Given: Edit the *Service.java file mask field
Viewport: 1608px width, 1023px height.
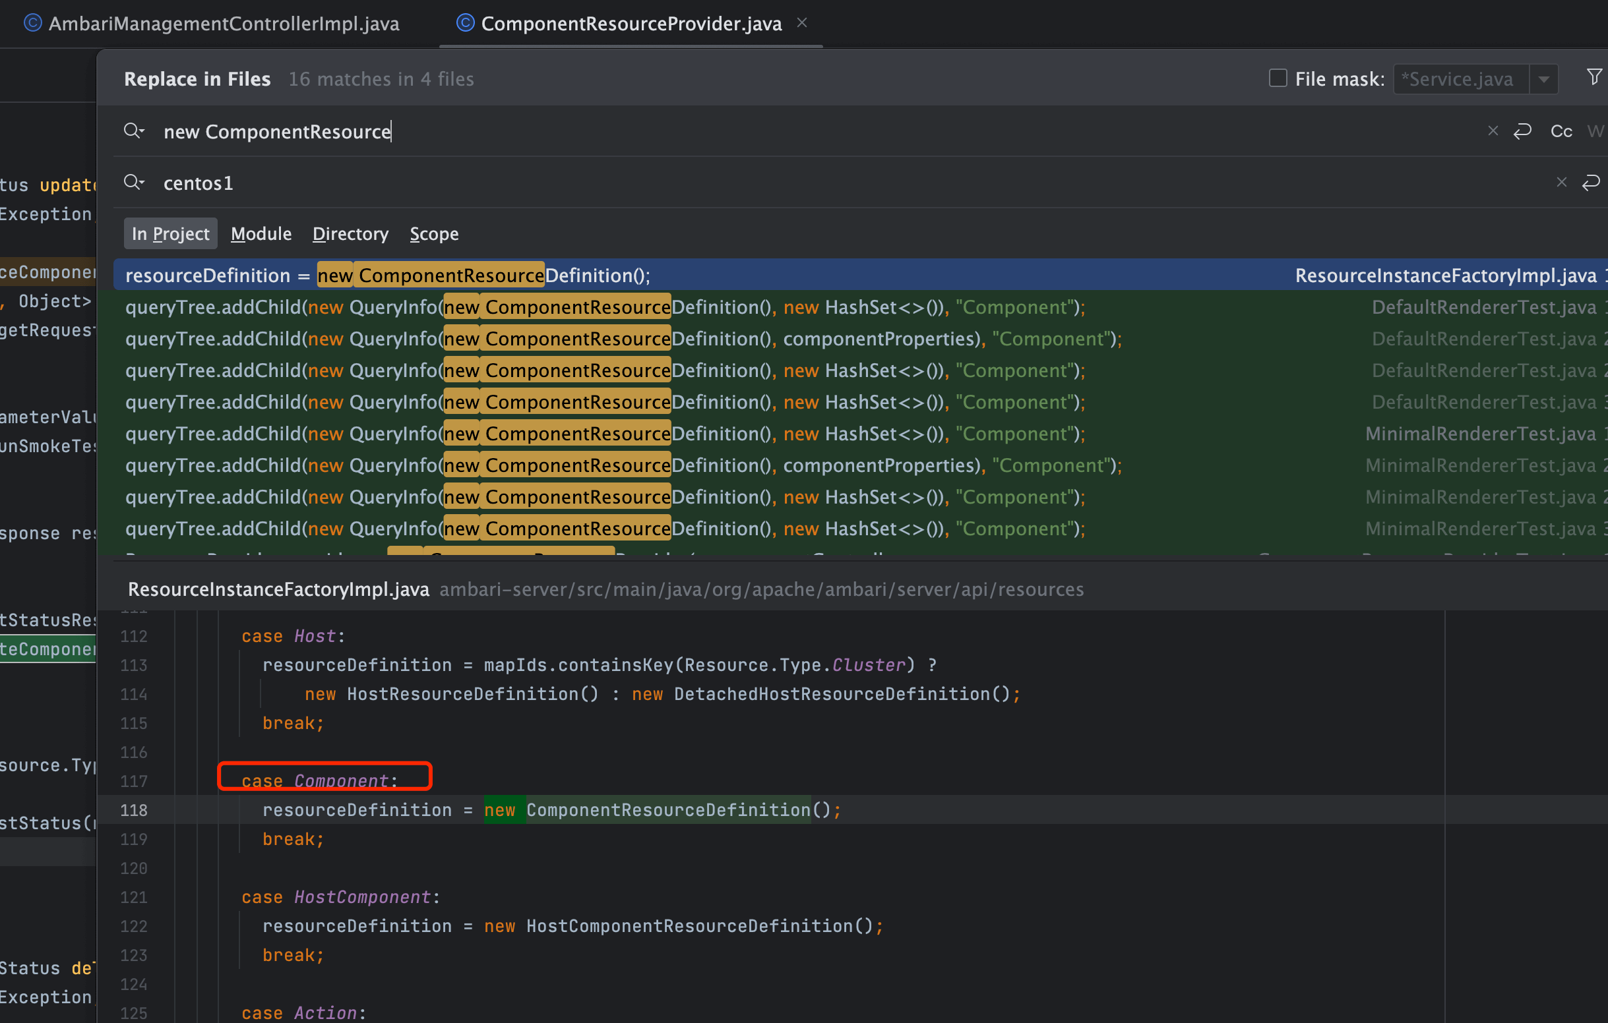Looking at the screenshot, I should [1460, 78].
